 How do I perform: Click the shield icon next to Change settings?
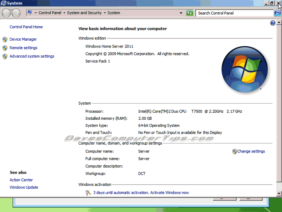pyautogui.click(x=235, y=151)
